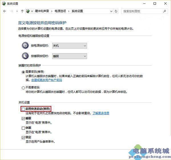
Task: Open the 按电源按钮时 dropdown
Action: (70, 46)
